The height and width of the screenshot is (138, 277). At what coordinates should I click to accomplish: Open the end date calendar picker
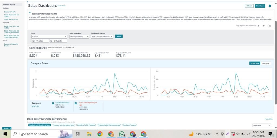tap(51, 41)
